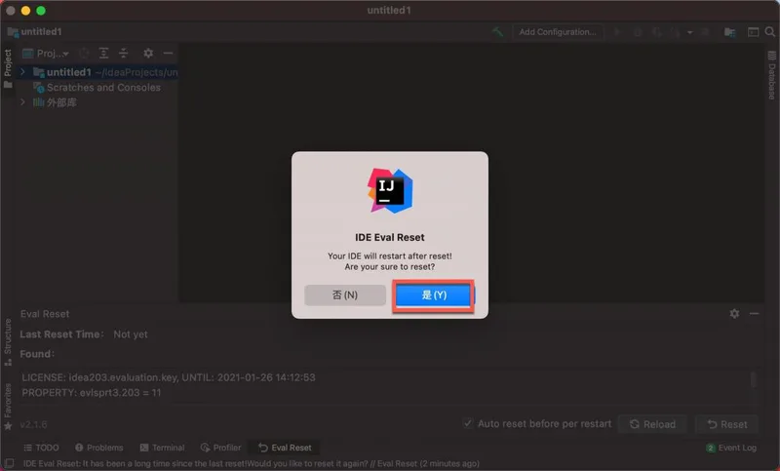The height and width of the screenshot is (471, 780).
Task: Open Eval Reset panel settings gear
Action: tap(734, 314)
